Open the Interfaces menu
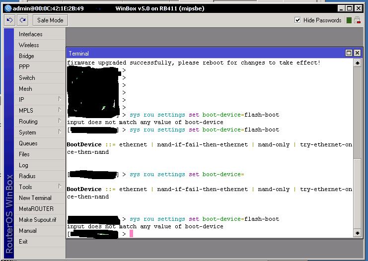The width and height of the screenshot is (368, 261). click(x=40, y=34)
